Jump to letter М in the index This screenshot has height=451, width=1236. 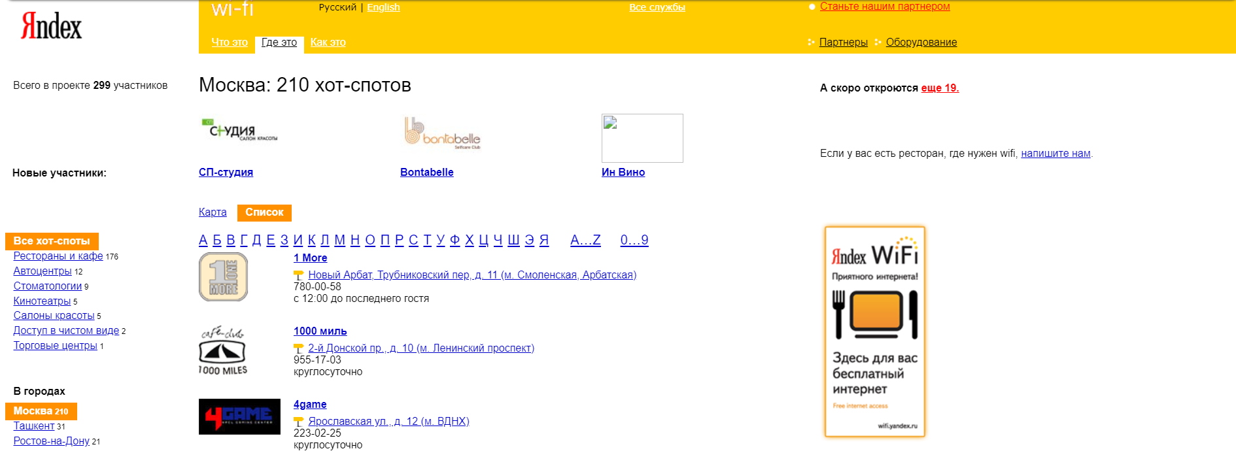point(340,240)
